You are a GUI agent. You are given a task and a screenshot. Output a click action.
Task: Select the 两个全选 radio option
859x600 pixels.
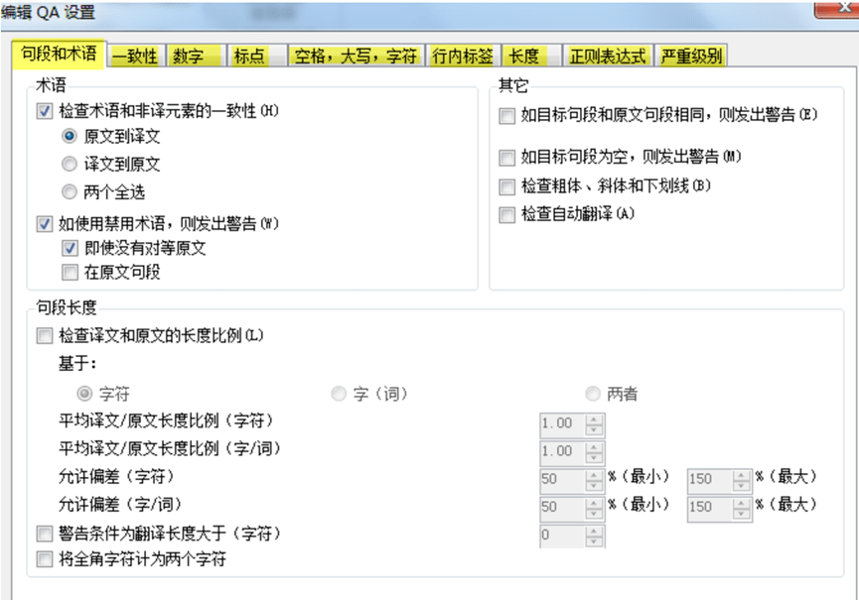(x=70, y=192)
